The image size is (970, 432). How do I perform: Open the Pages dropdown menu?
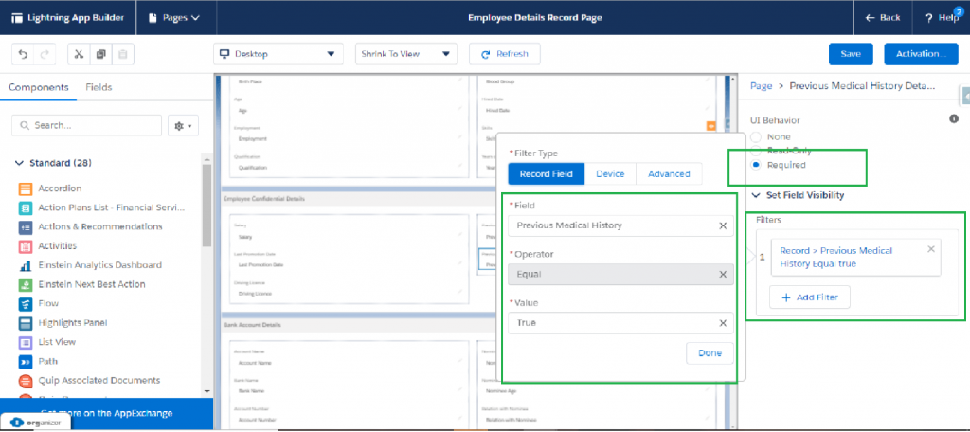pyautogui.click(x=174, y=17)
